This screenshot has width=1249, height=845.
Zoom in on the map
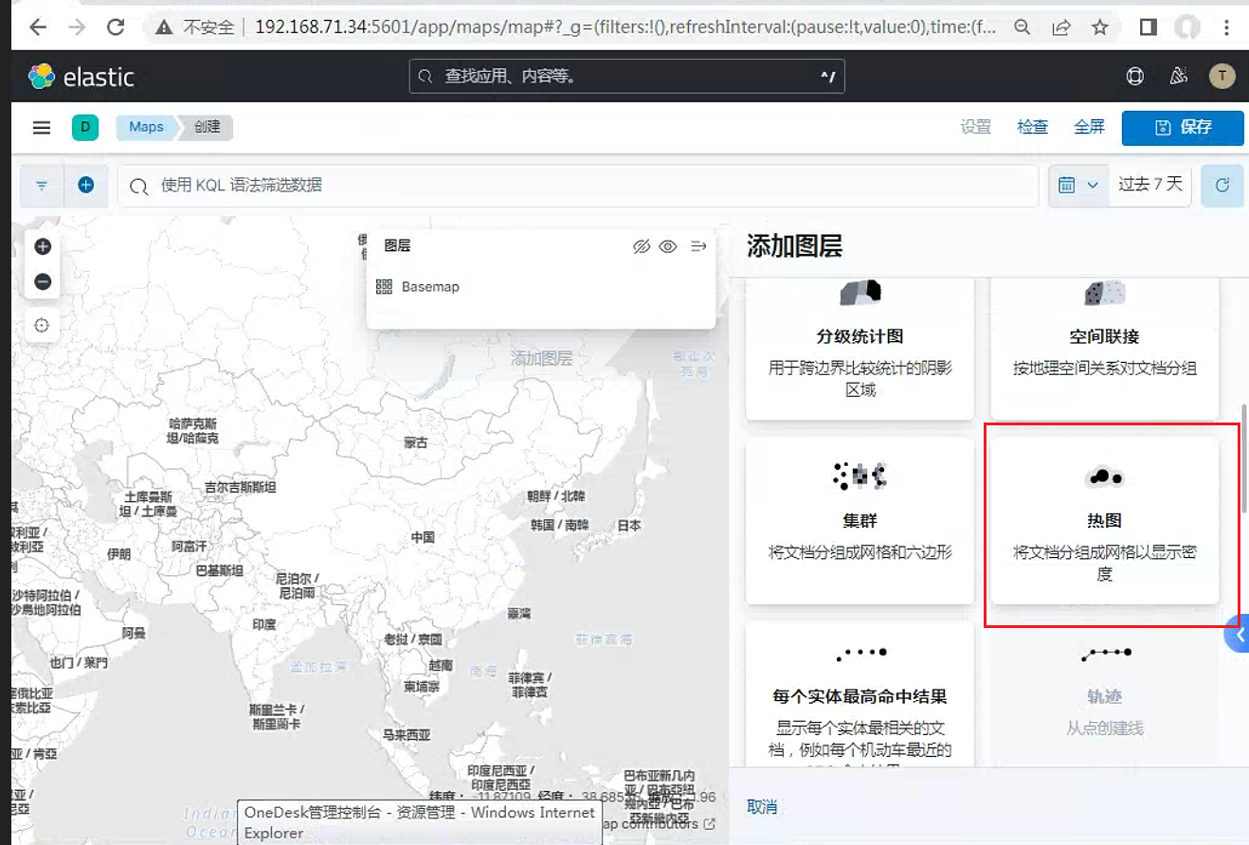click(x=42, y=247)
